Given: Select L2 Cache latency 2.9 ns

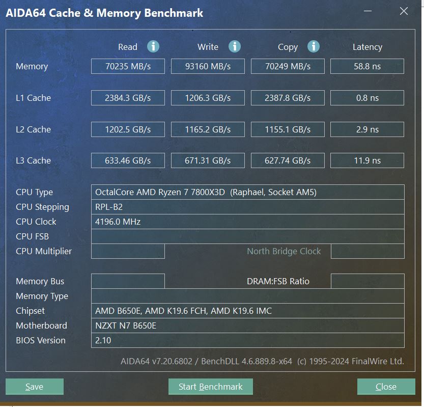Looking at the screenshot, I should click(367, 129).
